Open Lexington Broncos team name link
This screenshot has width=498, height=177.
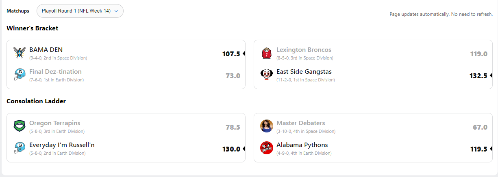coord(304,50)
